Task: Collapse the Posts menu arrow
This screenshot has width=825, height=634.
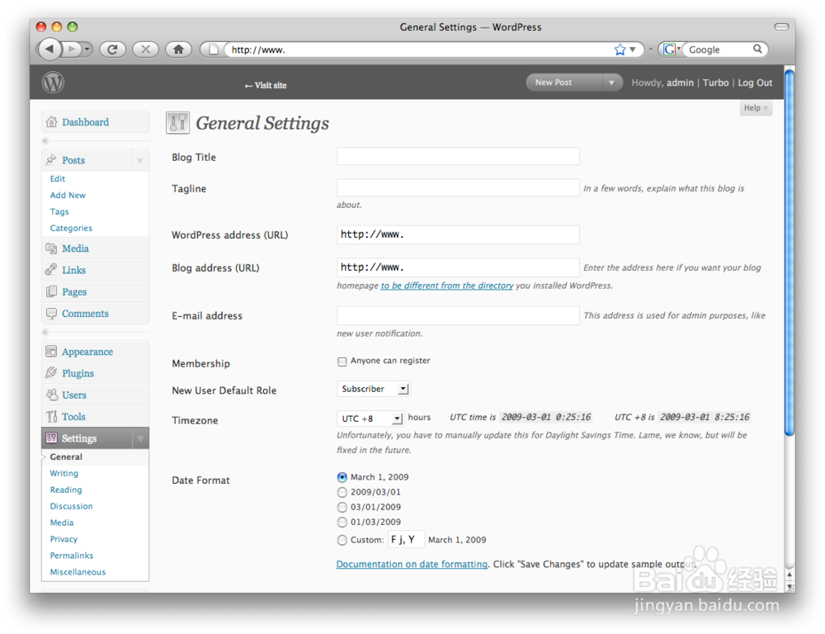Action: 140,160
